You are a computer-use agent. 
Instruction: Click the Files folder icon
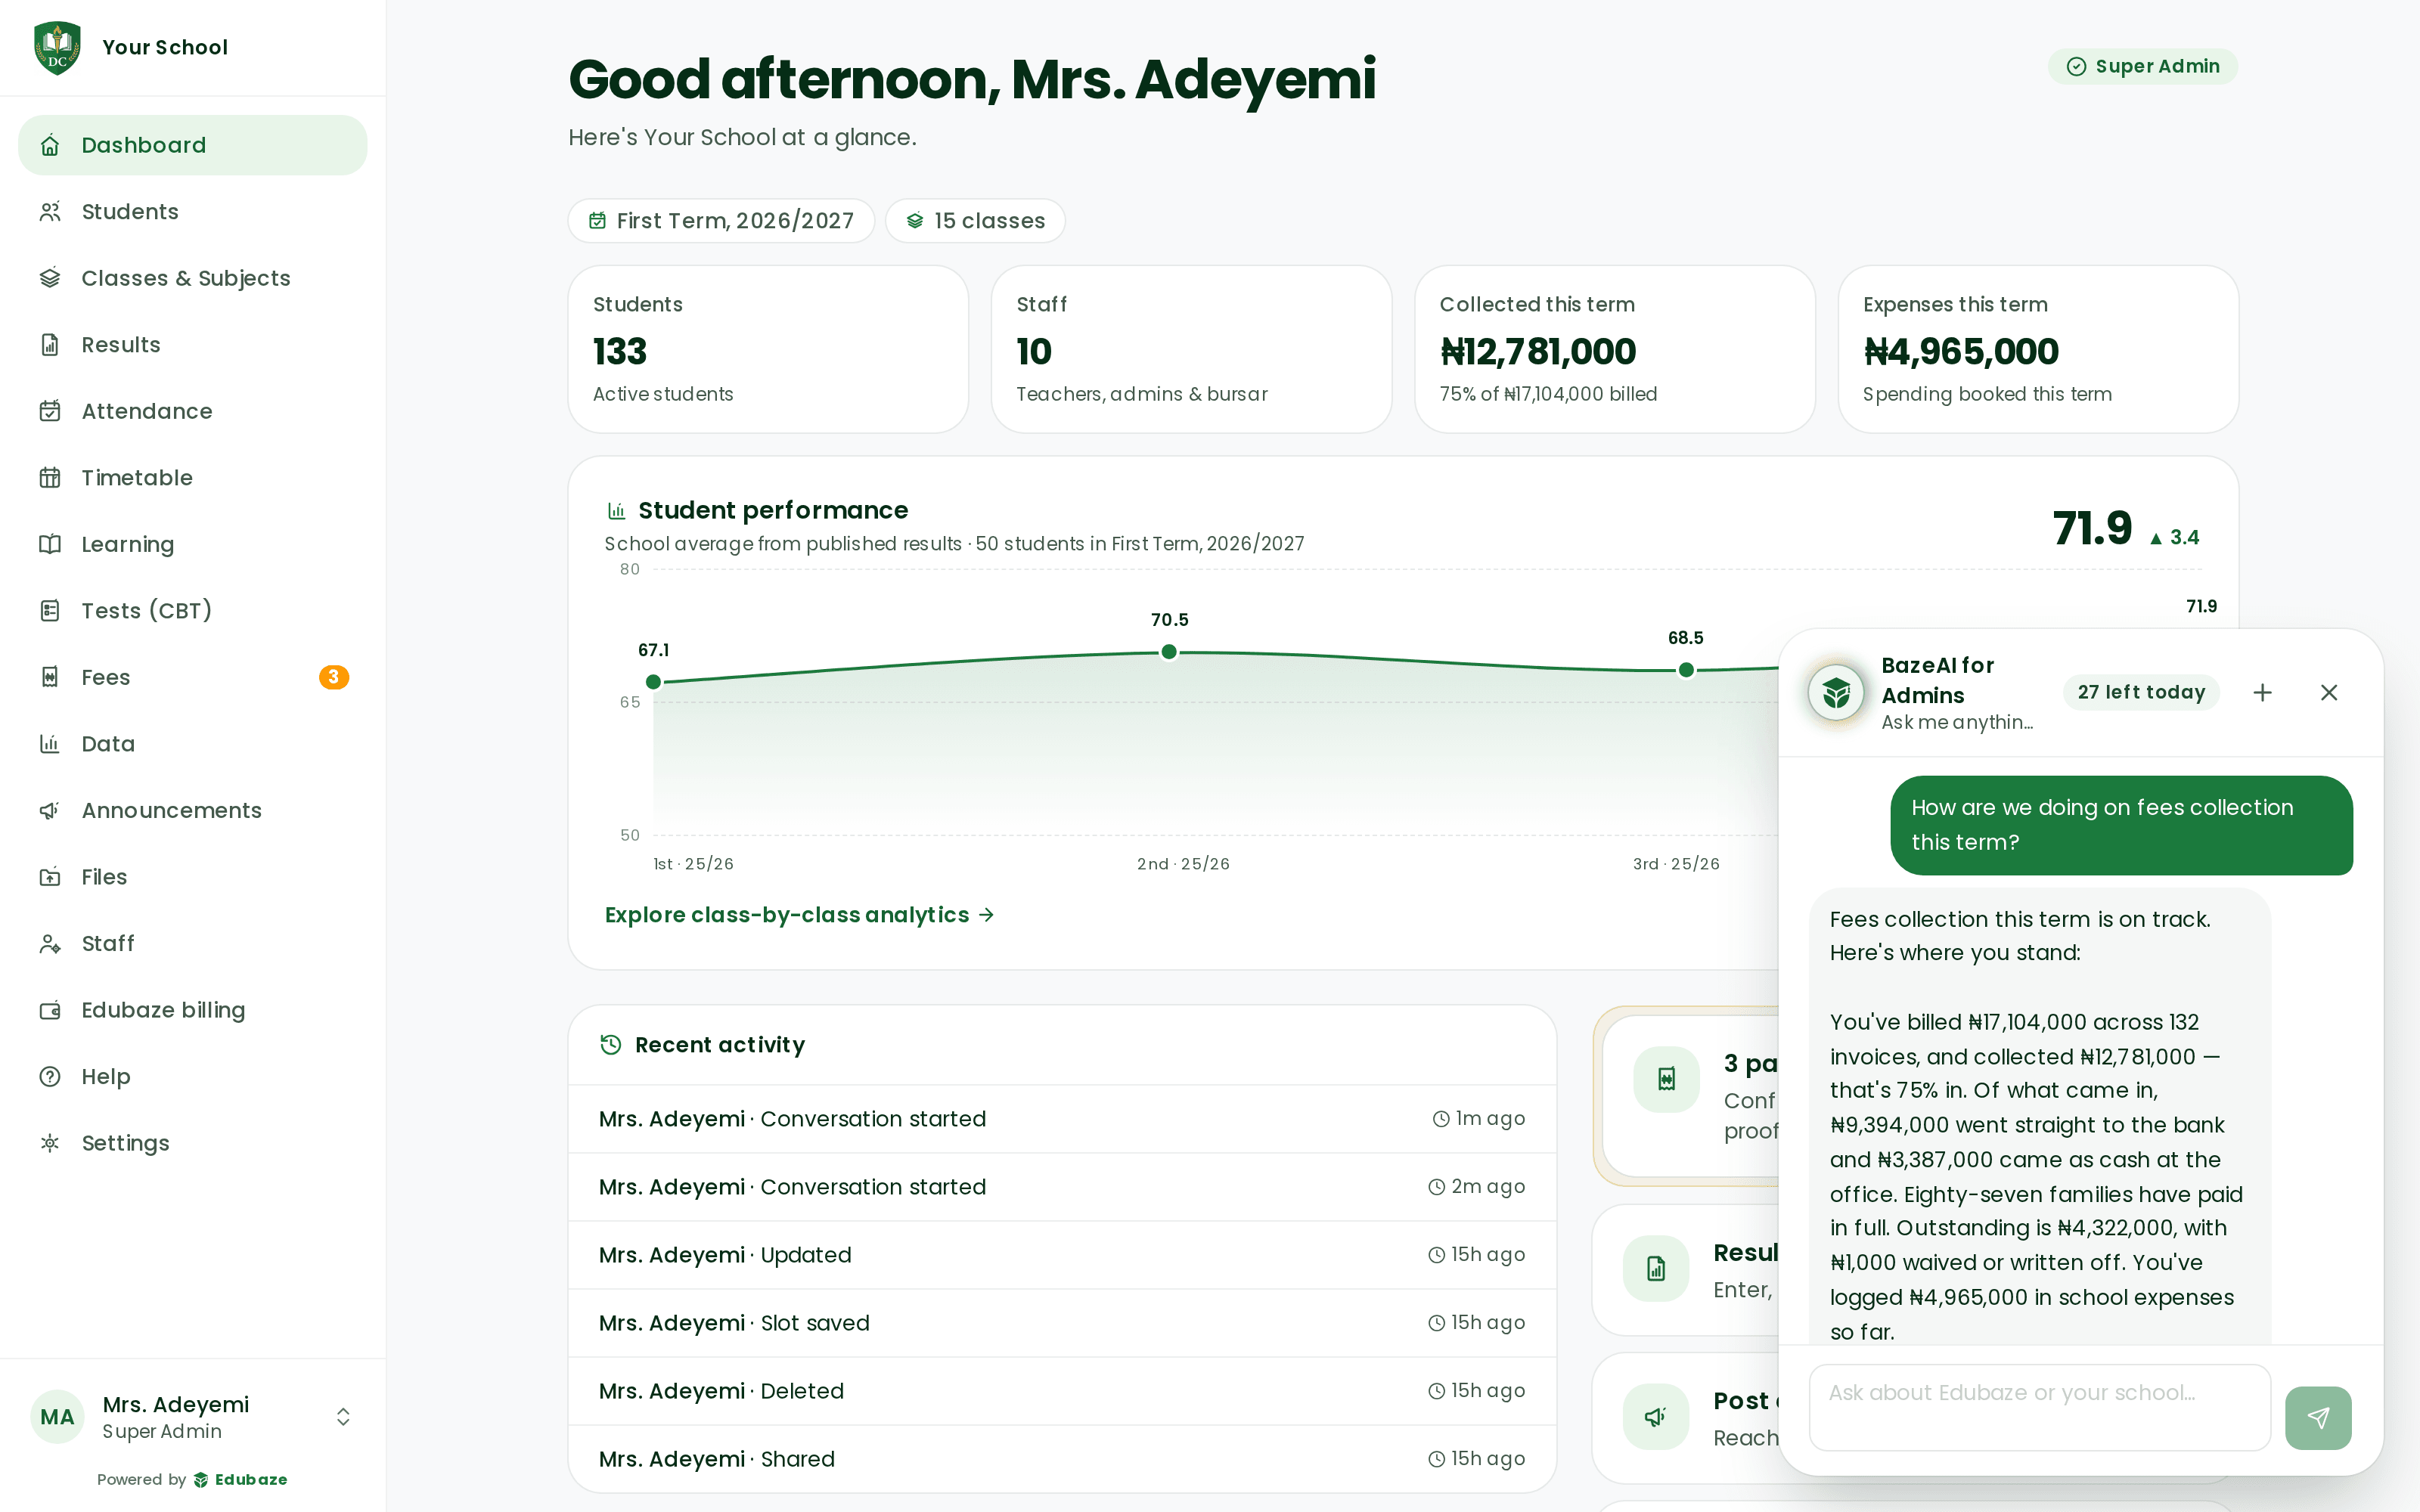coord(50,877)
